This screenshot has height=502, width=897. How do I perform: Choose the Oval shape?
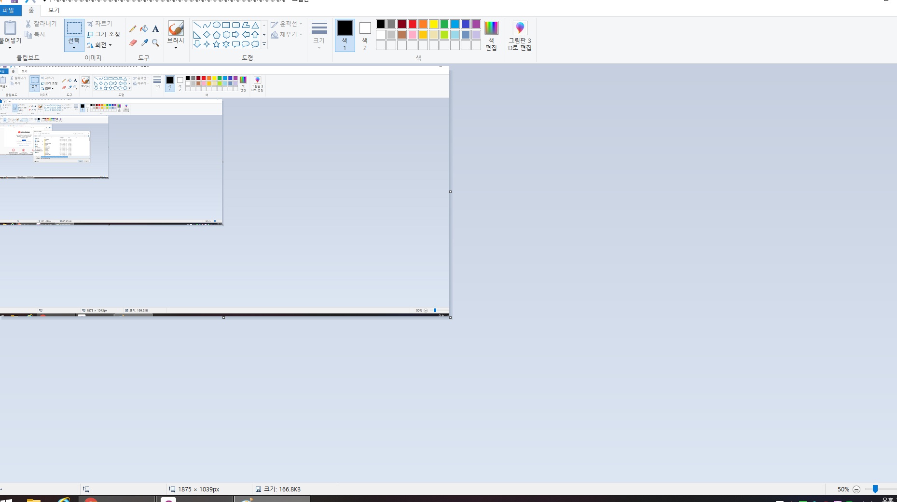pos(216,25)
